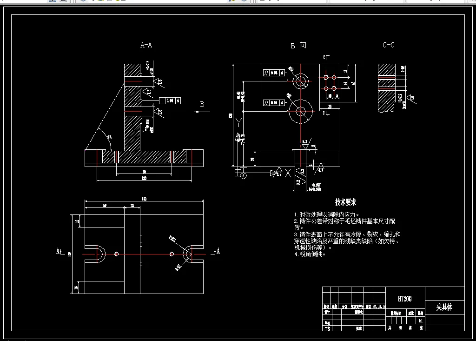Select the 70 dimension under section A-A

[144, 172]
